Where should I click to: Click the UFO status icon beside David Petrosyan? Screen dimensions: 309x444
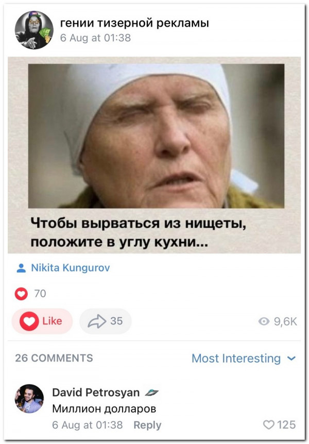tap(151, 392)
